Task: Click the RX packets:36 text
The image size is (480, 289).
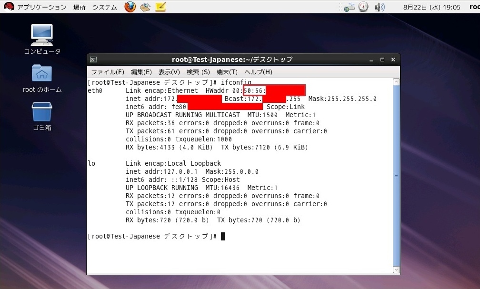Action: [150, 123]
